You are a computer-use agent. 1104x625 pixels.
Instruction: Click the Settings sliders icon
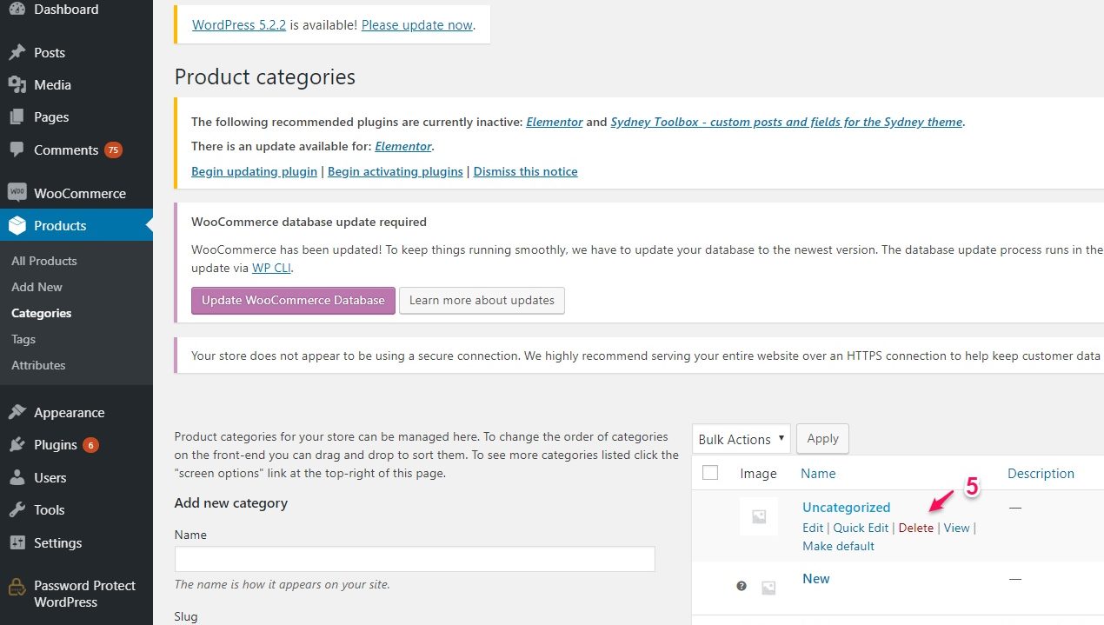click(x=17, y=542)
